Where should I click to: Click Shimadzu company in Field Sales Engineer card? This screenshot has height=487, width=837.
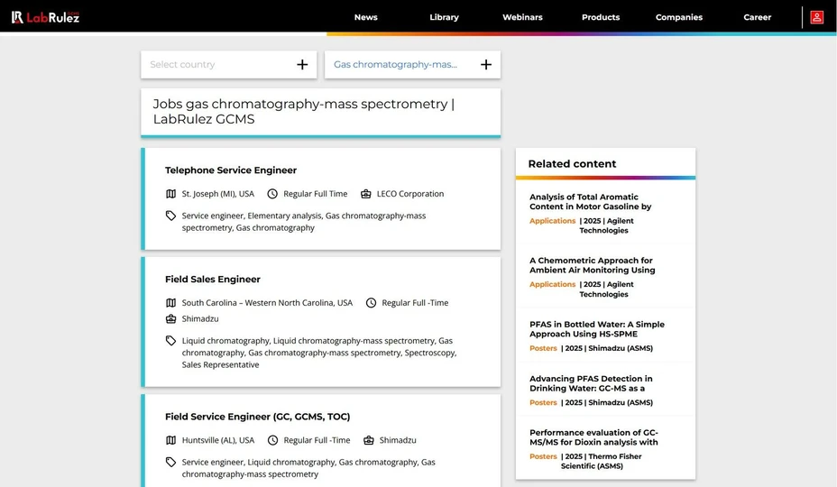[200, 318]
